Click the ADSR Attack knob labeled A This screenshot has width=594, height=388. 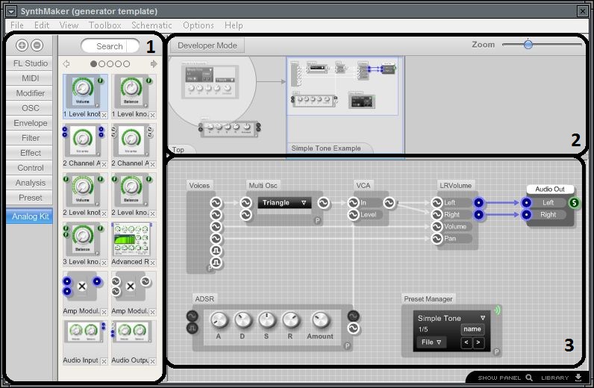point(219,321)
